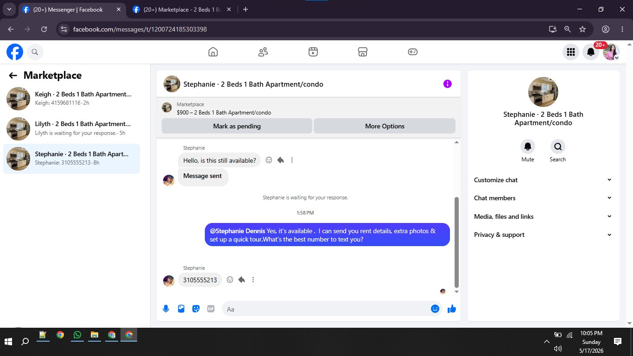Screen dimensions: 633x356
Task: Reload the page
Action: [x=44, y=29]
